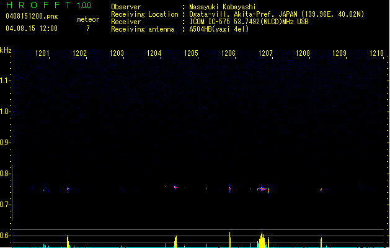Click the long meteor echo near 1207

coord(263,190)
